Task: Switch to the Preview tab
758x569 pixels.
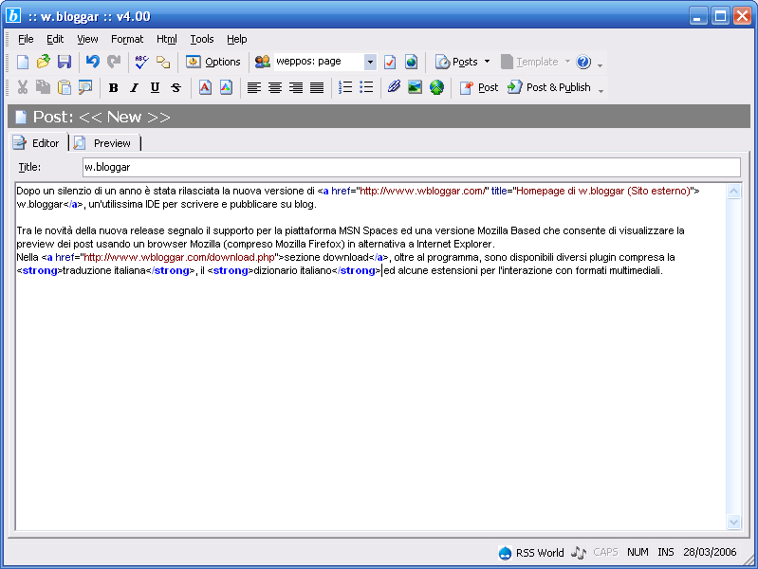Action: tap(104, 143)
